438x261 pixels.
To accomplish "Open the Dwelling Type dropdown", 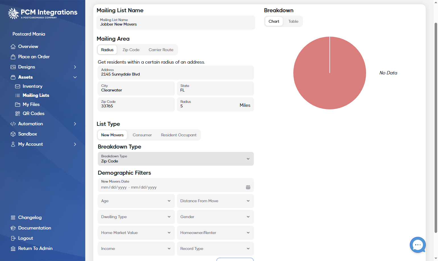I will 136,217.
